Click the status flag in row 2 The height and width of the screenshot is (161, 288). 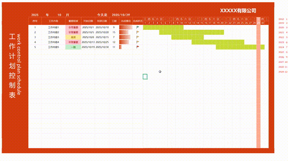point(138,32)
